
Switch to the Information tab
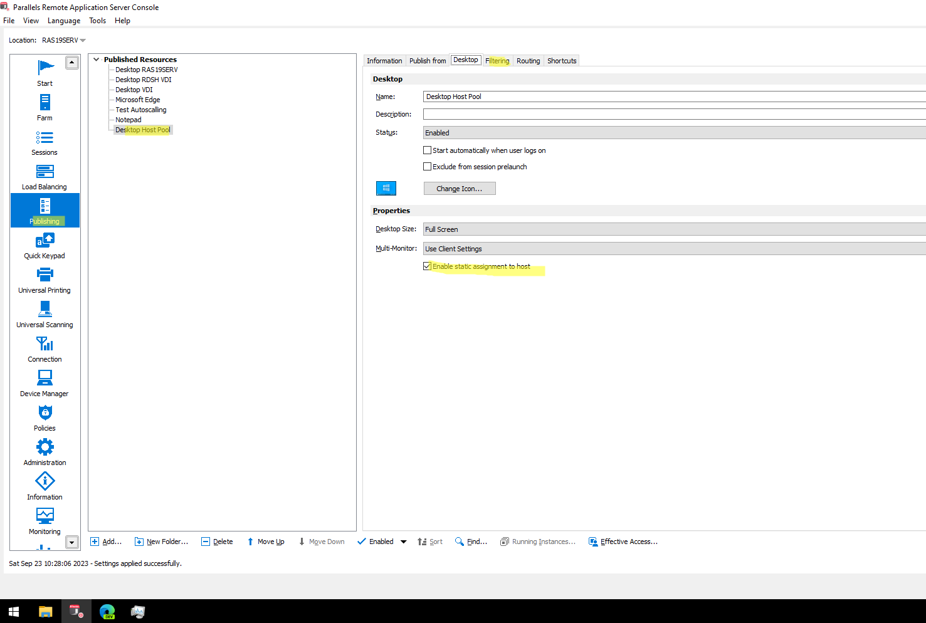pos(384,61)
